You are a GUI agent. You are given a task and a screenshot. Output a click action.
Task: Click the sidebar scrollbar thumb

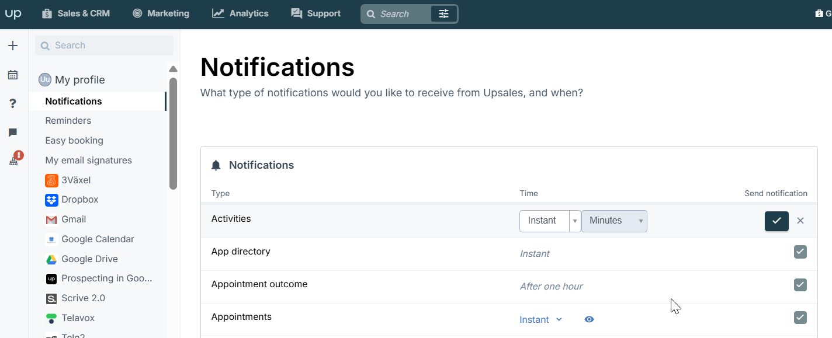pos(173,134)
